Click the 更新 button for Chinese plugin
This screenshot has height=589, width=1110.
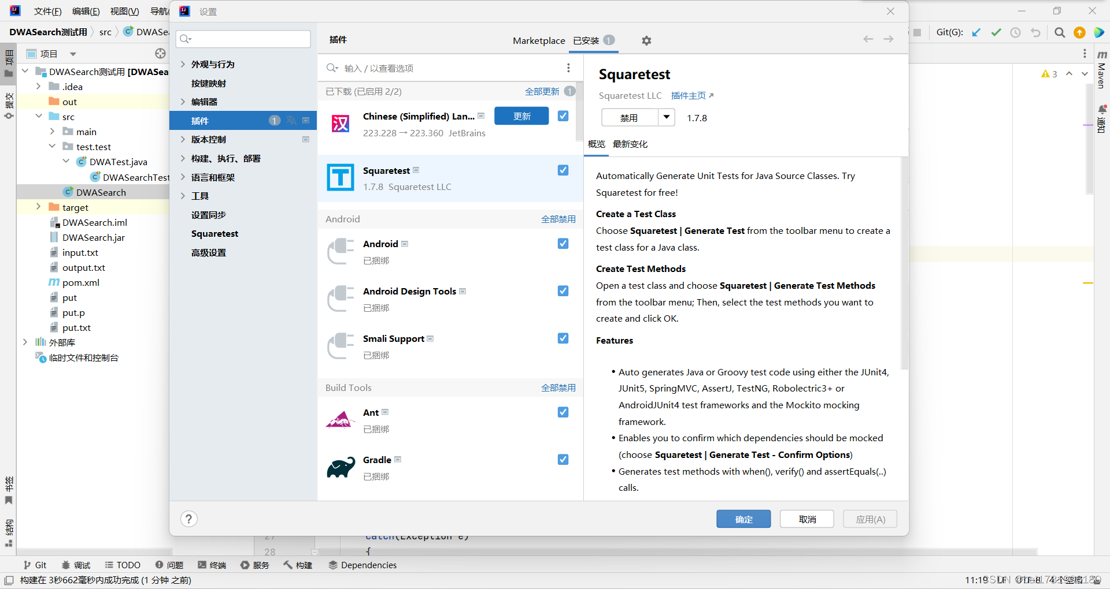coord(521,116)
